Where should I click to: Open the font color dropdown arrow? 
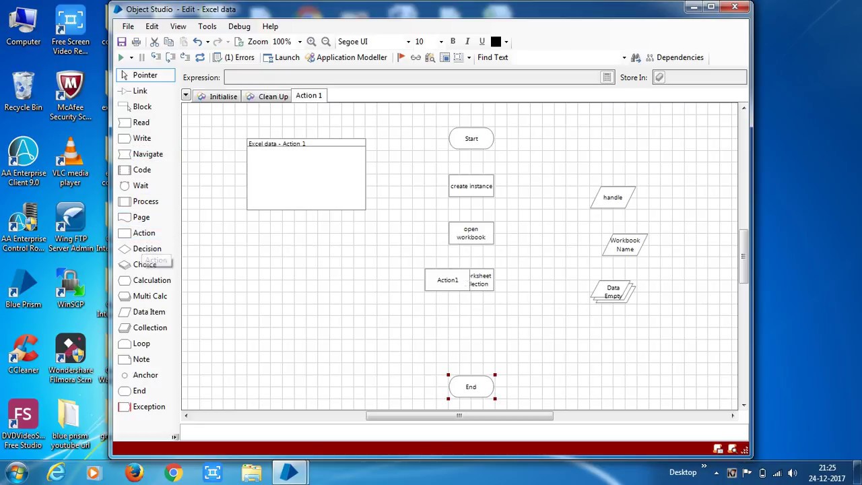tap(506, 42)
